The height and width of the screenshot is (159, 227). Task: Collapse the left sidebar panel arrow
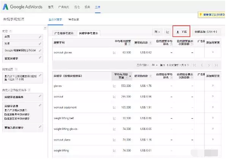click(45, 28)
